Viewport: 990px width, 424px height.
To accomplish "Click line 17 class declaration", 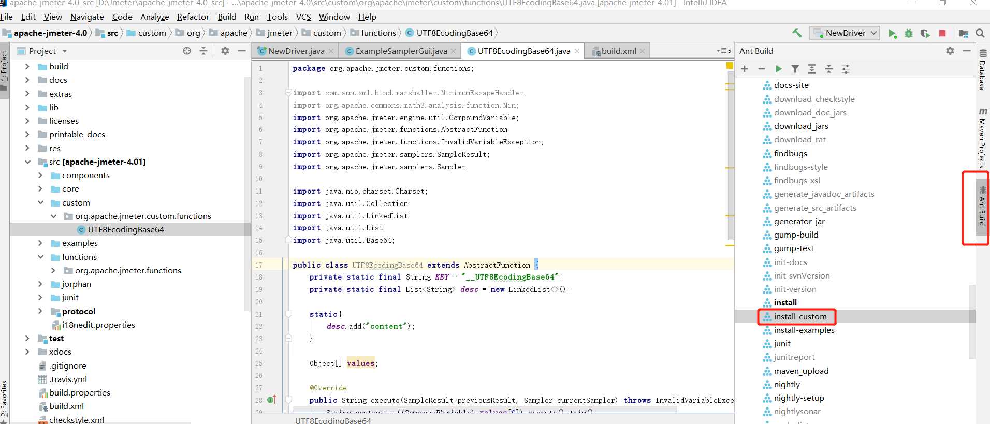I will 416,265.
